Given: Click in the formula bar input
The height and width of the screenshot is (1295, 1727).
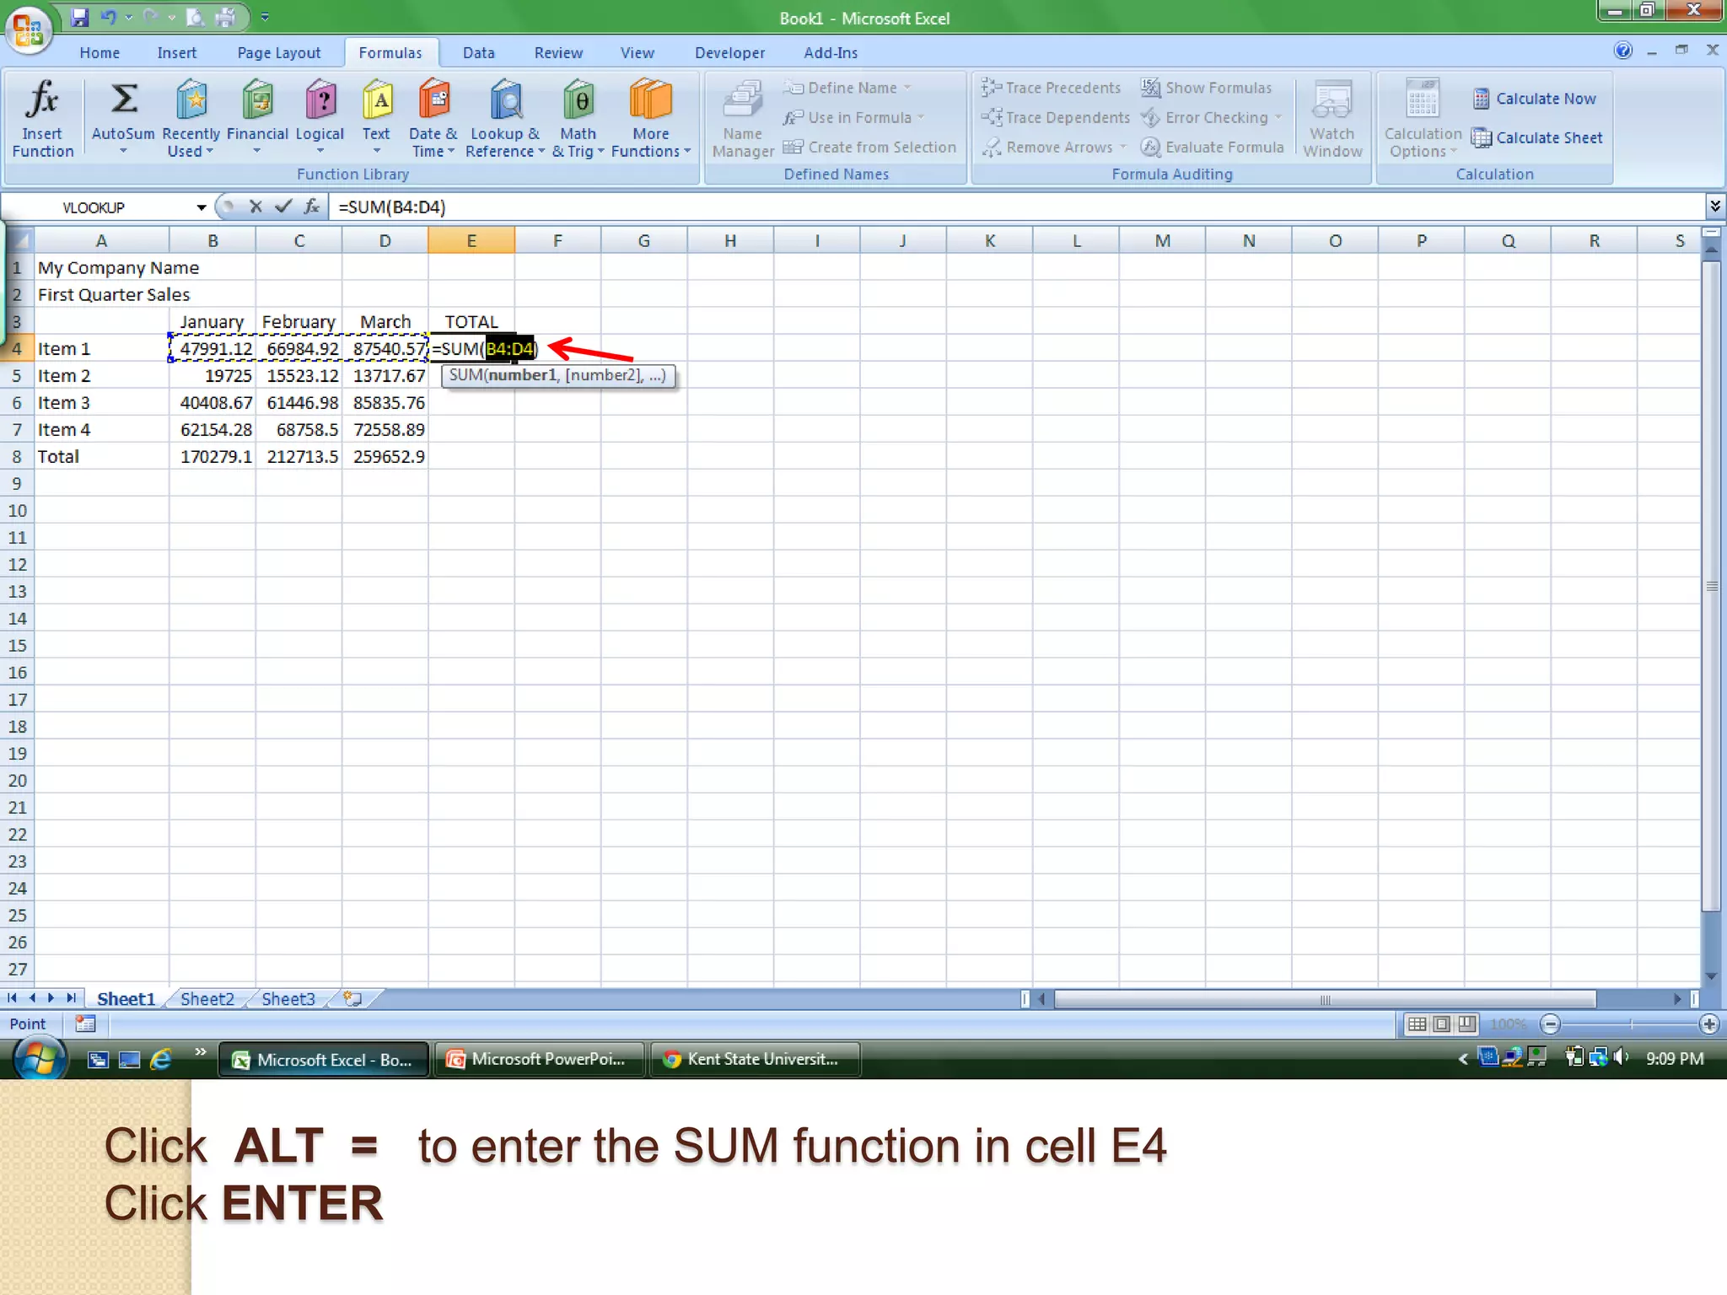Looking at the screenshot, I should 1016,207.
